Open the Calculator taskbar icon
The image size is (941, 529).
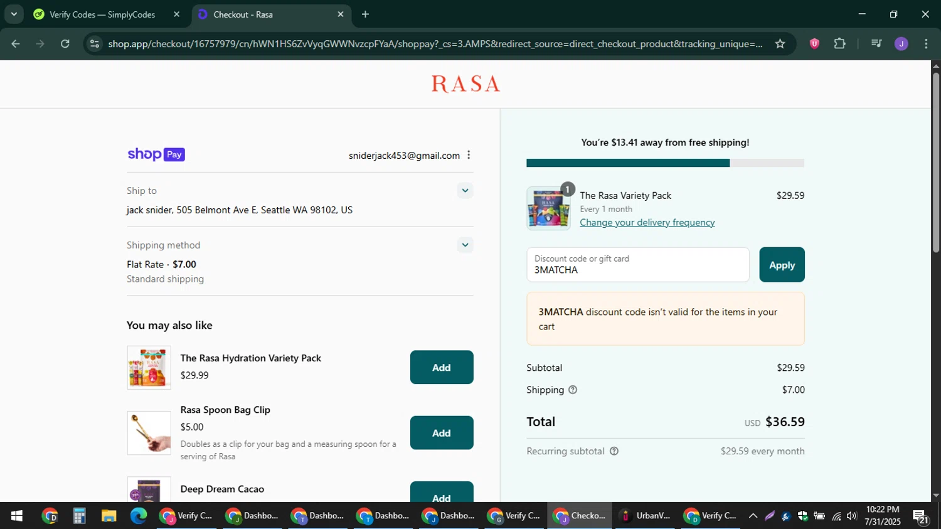point(79,516)
